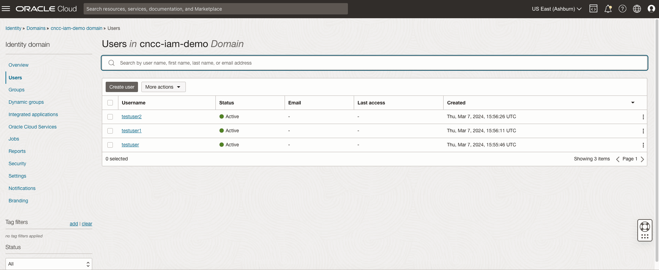Launch Cloud Shell developer tools icon
The image size is (659, 270).
593,9
